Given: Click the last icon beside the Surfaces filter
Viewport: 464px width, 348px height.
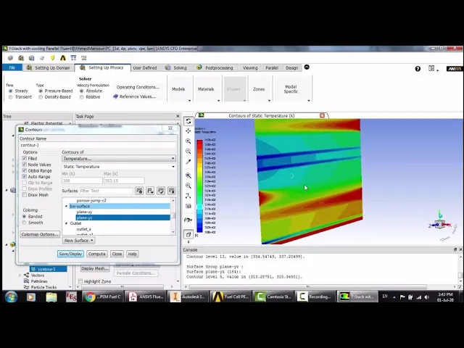Looking at the screenshot, I should pyautogui.click(x=172, y=191).
